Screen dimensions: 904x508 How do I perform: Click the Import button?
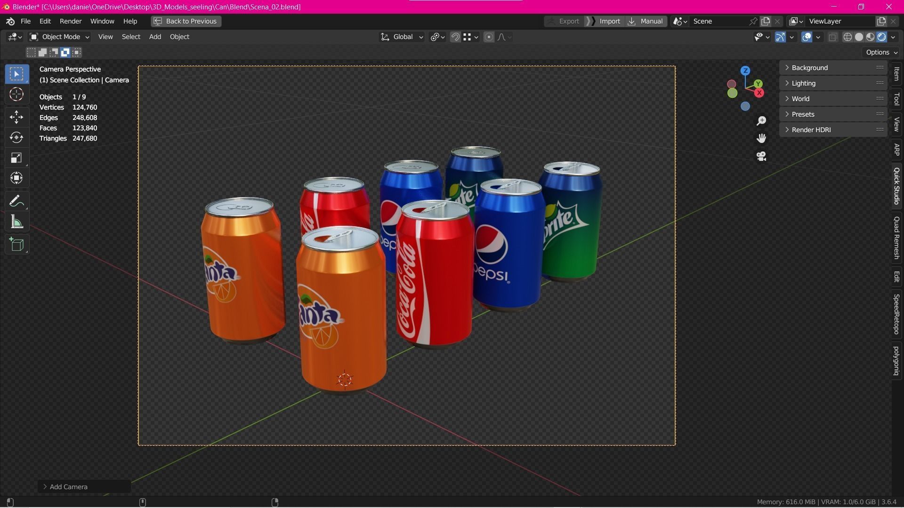605,21
